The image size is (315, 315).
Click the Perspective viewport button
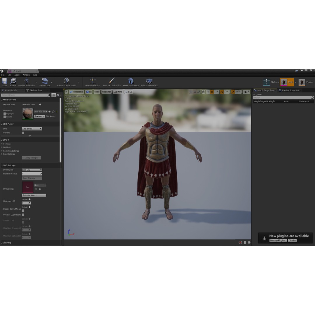click(x=76, y=92)
